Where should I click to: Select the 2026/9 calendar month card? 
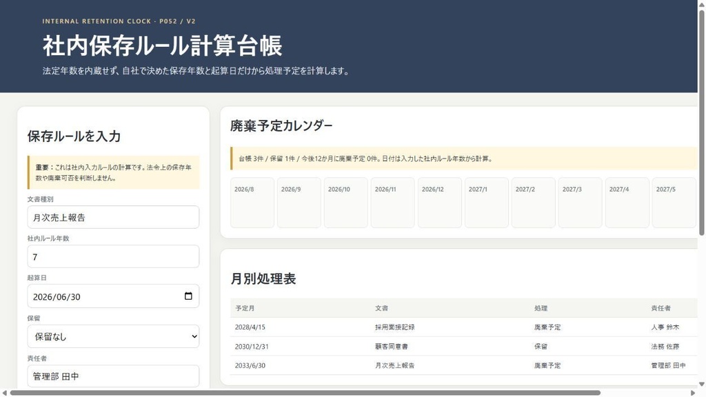click(x=299, y=203)
